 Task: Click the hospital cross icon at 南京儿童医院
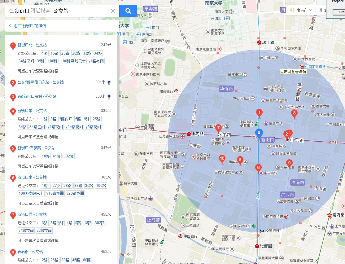[x=220, y=48]
